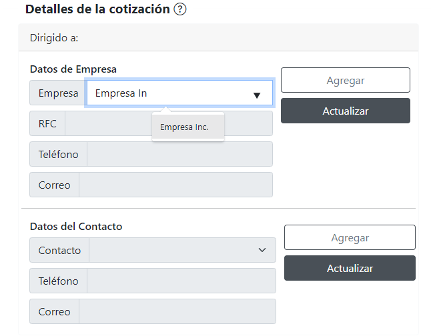Click the Empresa field label

coord(58,93)
